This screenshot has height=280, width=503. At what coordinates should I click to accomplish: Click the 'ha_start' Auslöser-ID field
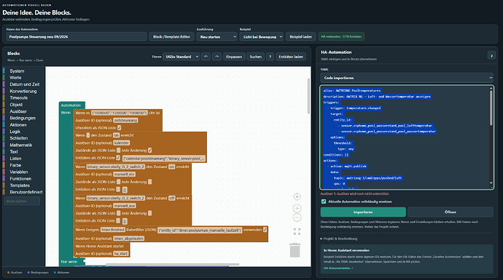121,253
